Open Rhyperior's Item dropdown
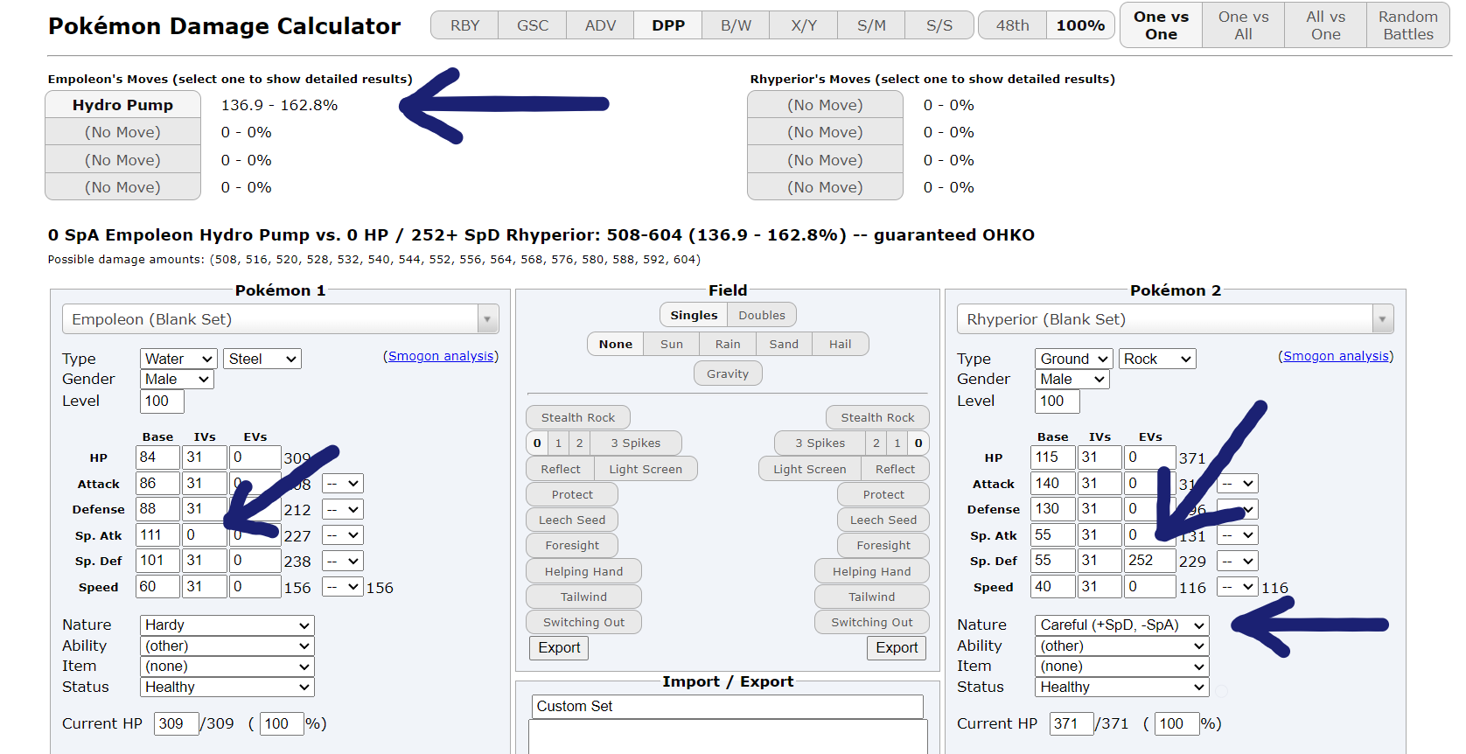The width and height of the screenshot is (1466, 754). 1122,667
